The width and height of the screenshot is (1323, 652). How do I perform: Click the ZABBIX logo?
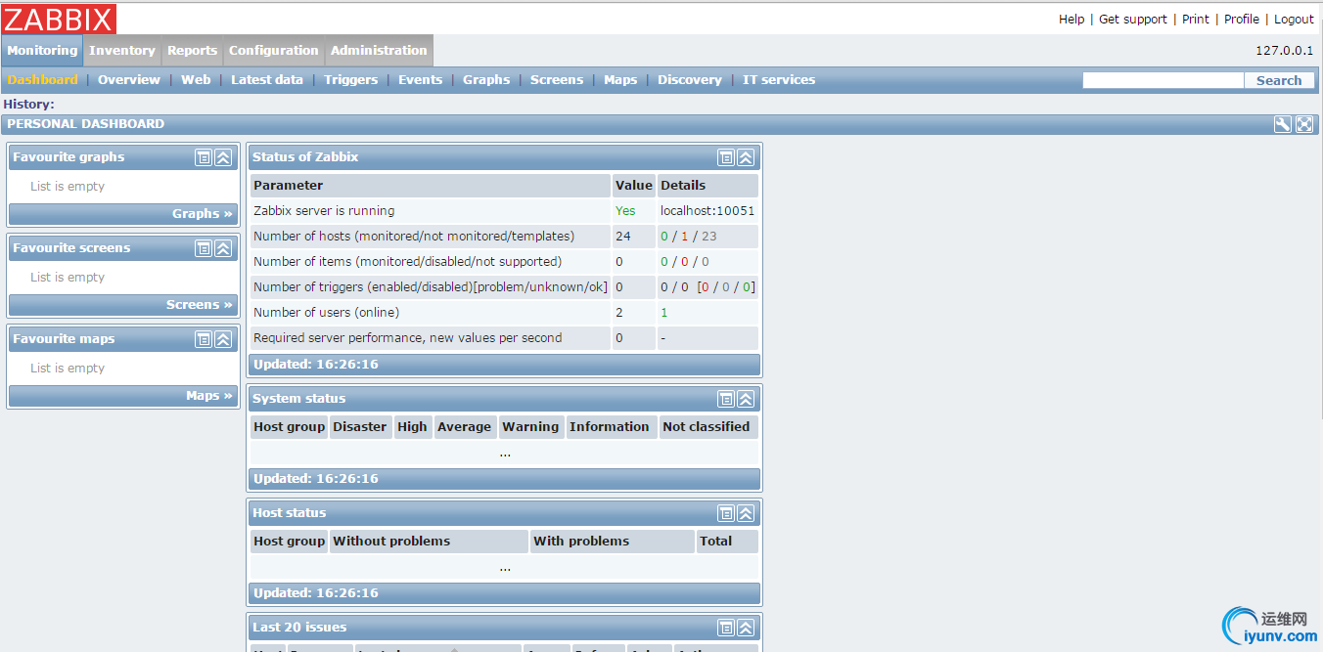coord(60,19)
